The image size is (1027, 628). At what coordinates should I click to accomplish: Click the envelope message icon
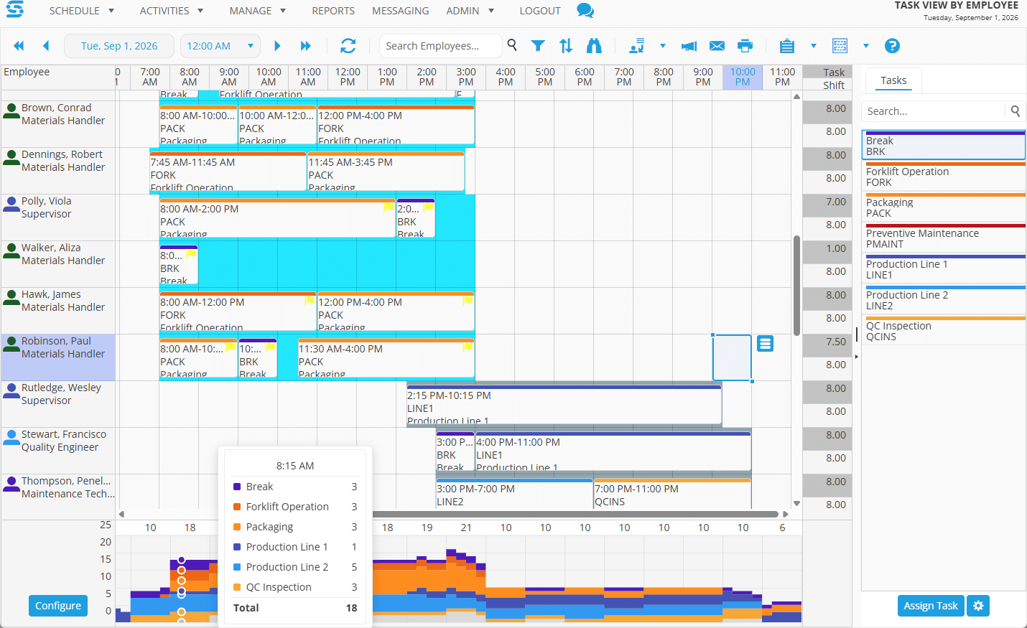pos(717,46)
